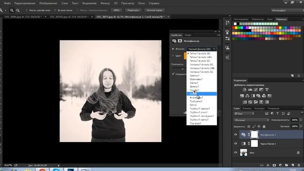Screen dimensions: 304x171
Task: Switch to the DSC_8986.jpg document tab
Action: (x=23, y=17)
